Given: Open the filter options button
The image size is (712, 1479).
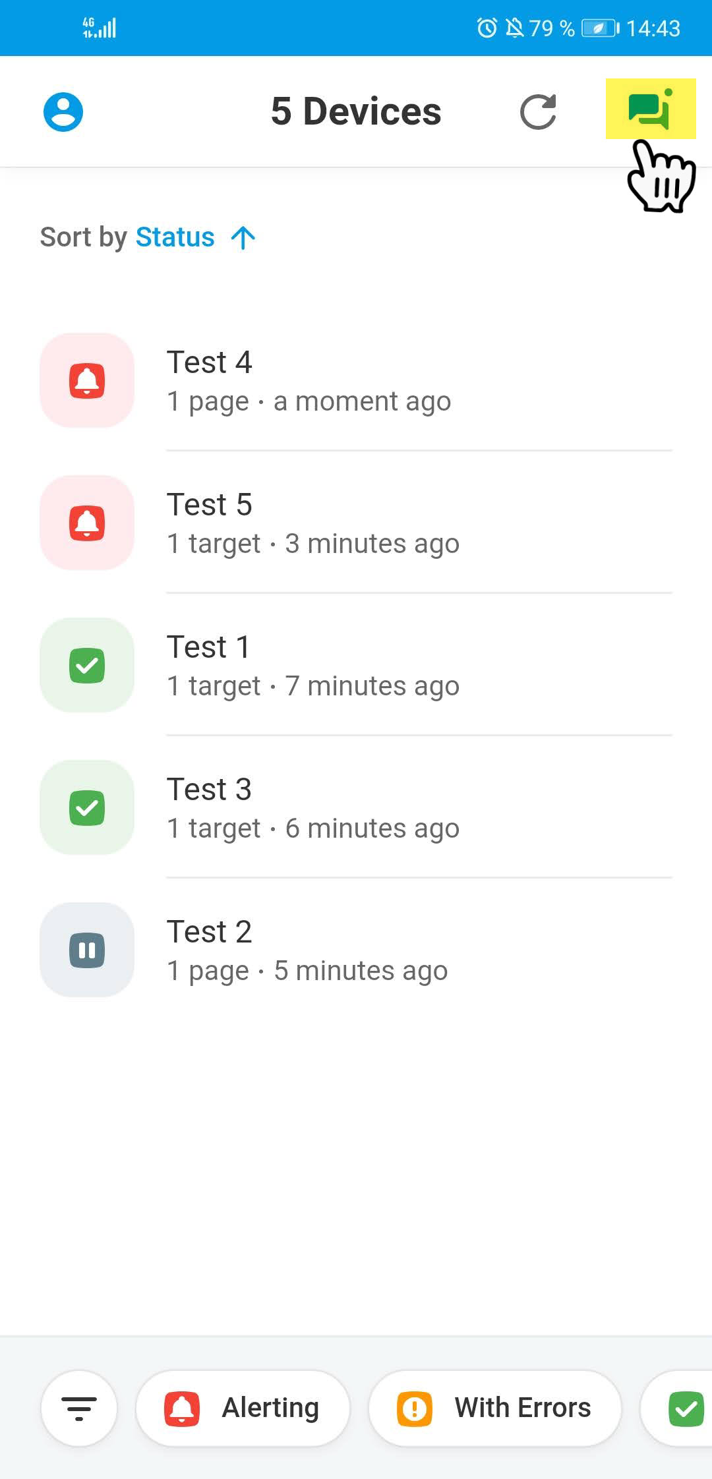Looking at the screenshot, I should click(79, 1408).
